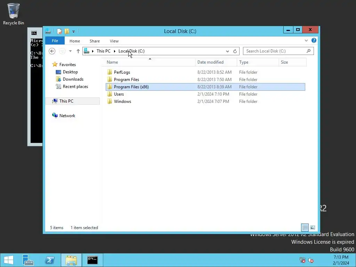Click the date 2/1/2024 7:10 PM cell
The height and width of the screenshot is (267, 356).
pos(213,94)
